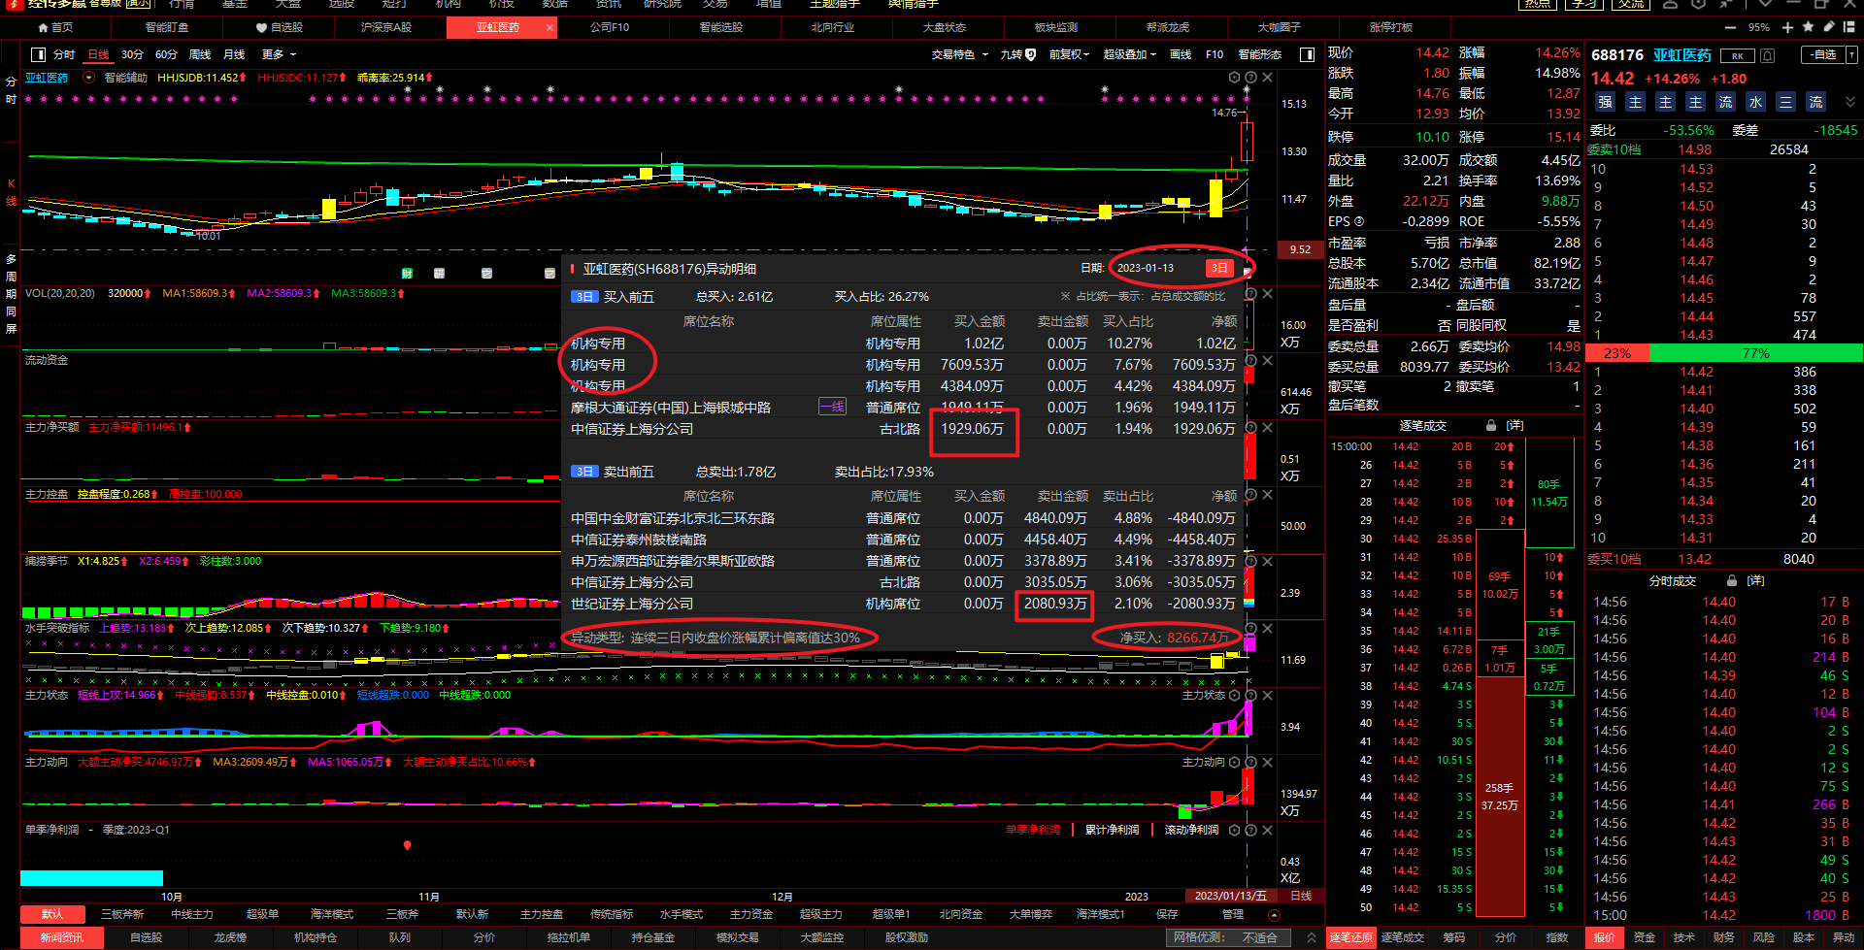Click the double-up chevron at bottom right
Screen dimensions: 1864x950
(x=1312, y=937)
